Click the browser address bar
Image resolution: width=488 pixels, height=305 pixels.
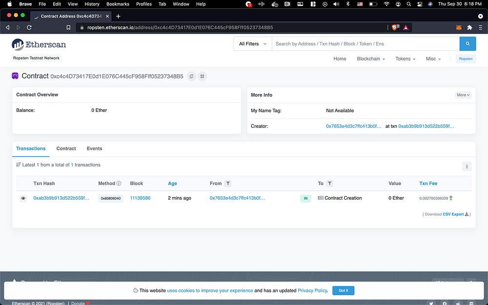click(x=230, y=27)
